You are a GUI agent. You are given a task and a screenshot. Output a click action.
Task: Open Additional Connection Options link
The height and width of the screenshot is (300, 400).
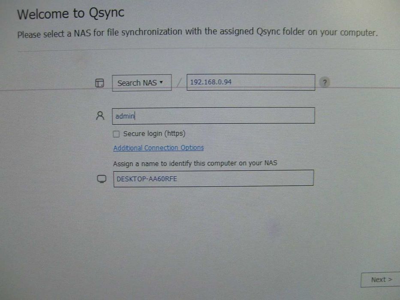point(159,148)
